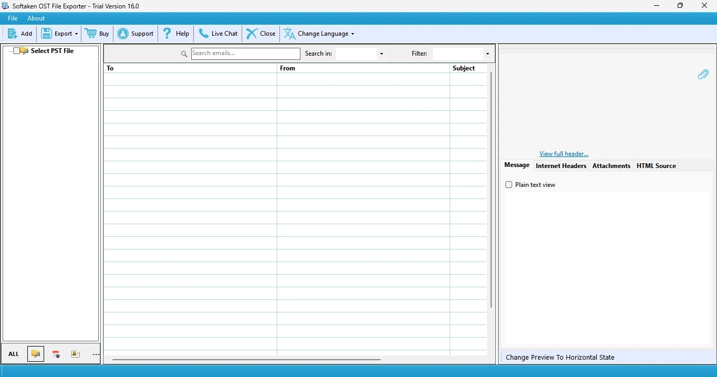This screenshot has width=717, height=377.
Task: Click the paperclip attachment icon
Action: [703, 75]
